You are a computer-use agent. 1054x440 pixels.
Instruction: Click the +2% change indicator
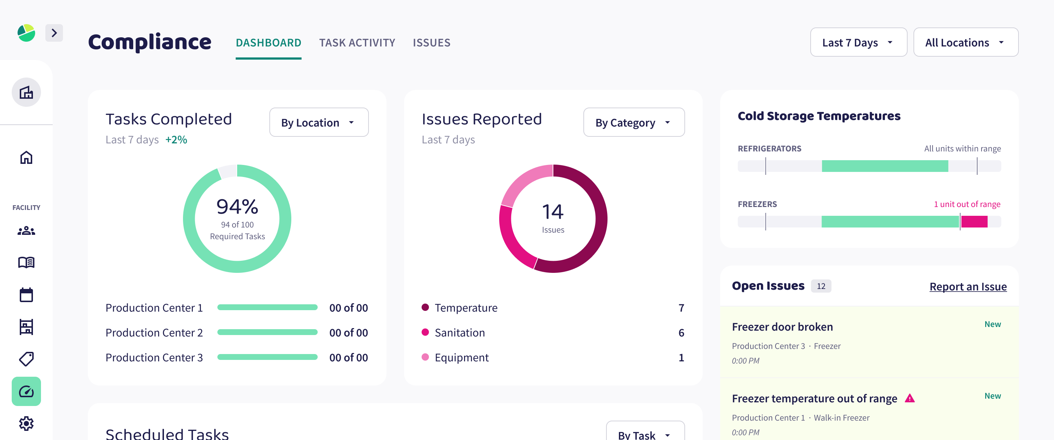176,140
